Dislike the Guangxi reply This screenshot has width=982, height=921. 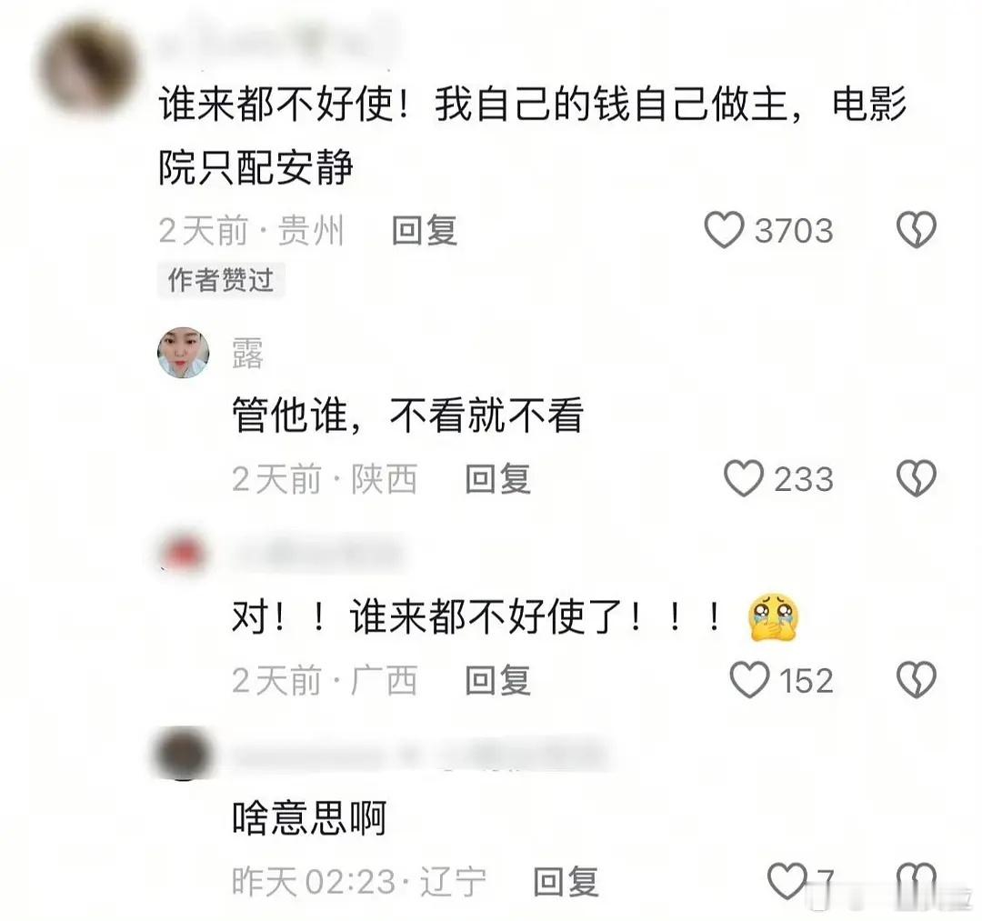[x=917, y=680]
